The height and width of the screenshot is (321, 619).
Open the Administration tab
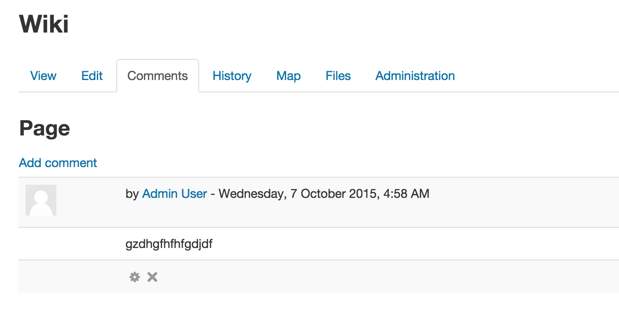click(x=415, y=76)
